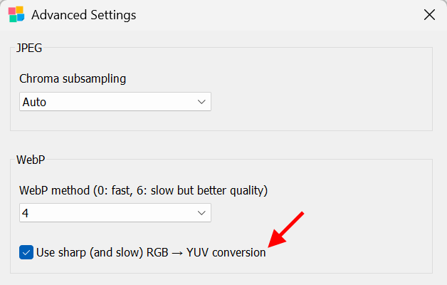Click the 'Advanced Settings' window title
This screenshot has height=285, width=447.
pos(84,14)
